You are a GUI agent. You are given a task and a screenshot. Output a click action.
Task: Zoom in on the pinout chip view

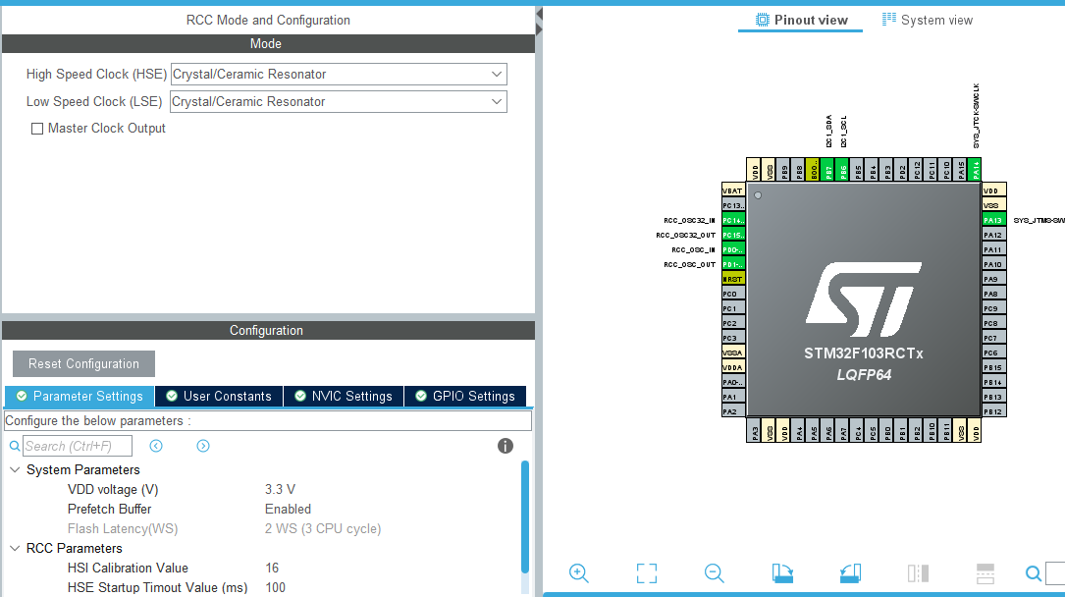coord(579,573)
